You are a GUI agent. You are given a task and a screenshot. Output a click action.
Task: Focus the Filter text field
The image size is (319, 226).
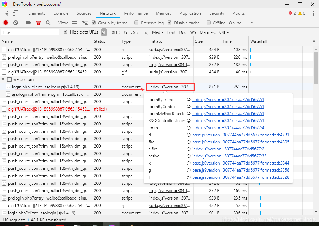(30, 32)
